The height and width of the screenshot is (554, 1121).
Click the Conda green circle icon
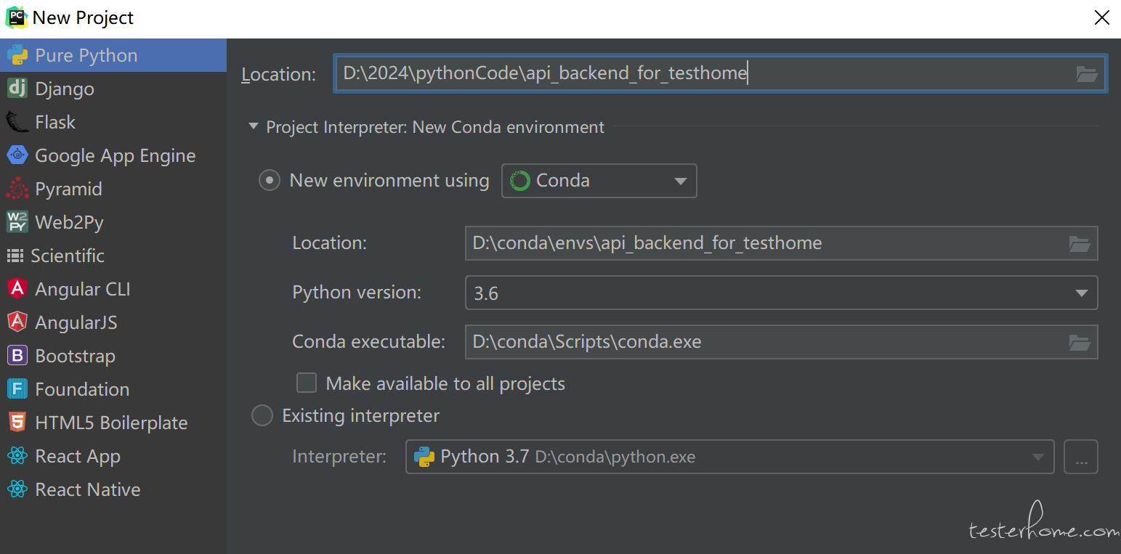pyautogui.click(x=520, y=181)
